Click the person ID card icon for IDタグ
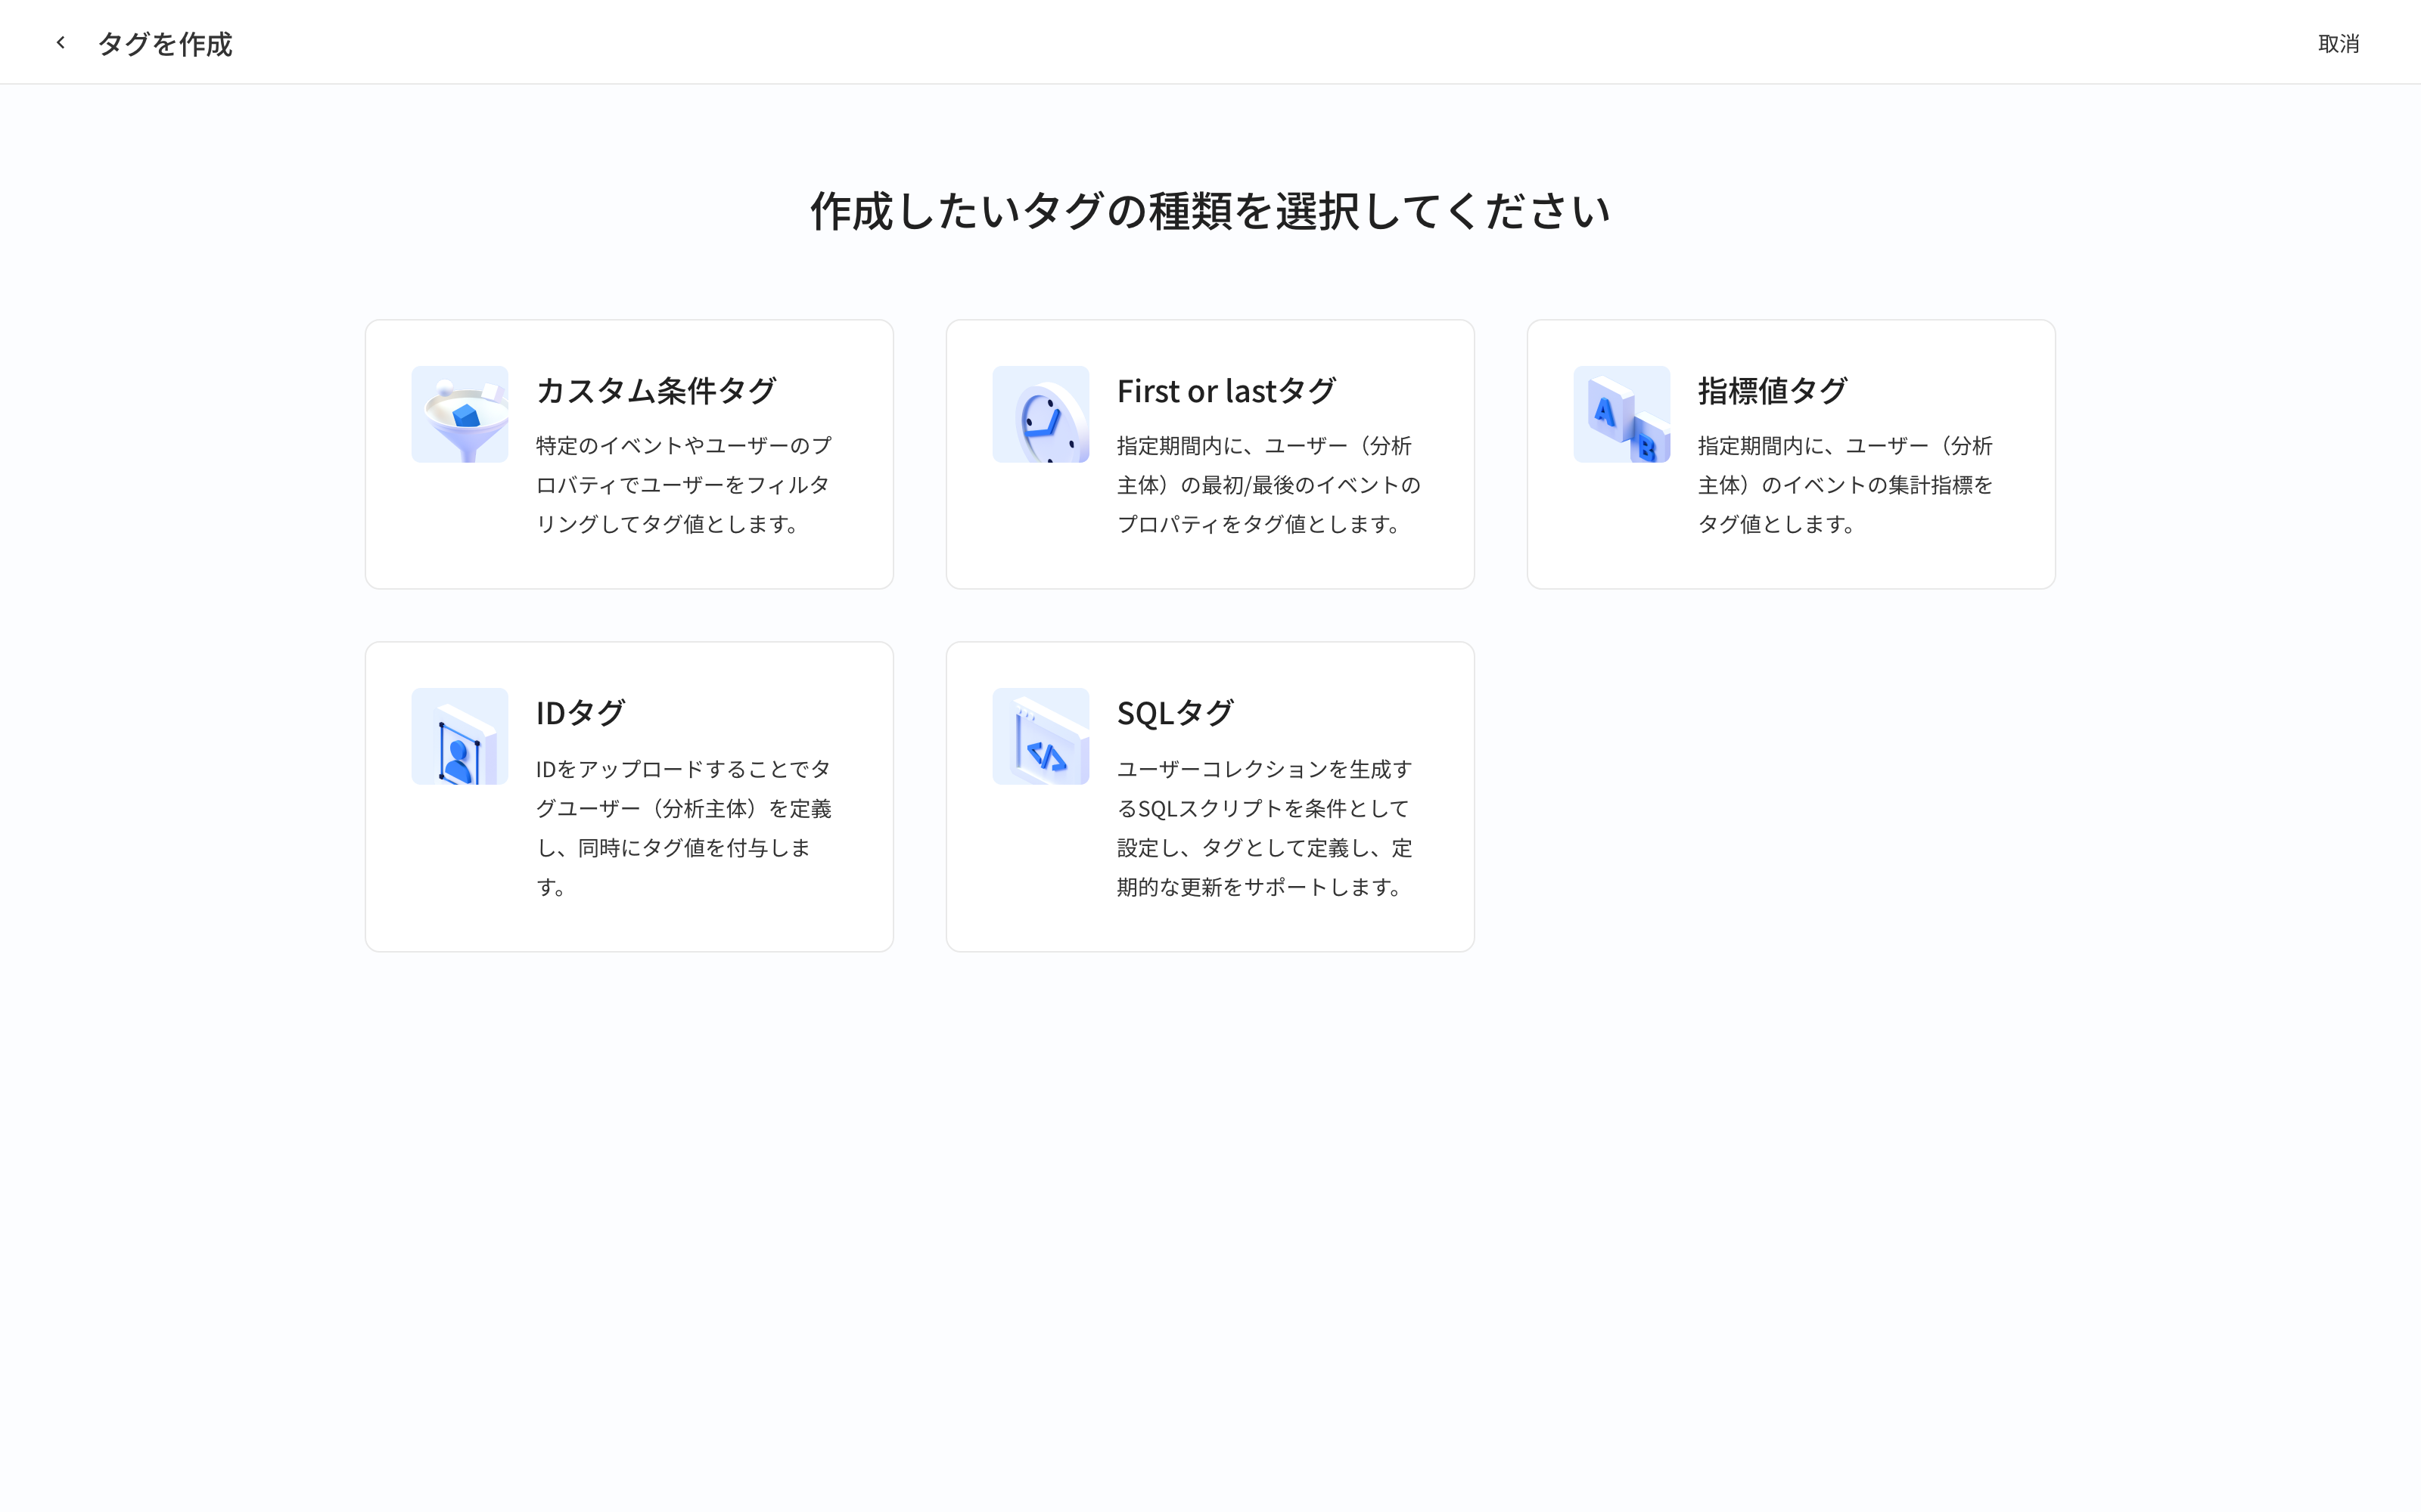This screenshot has width=2421, height=1512. tap(459, 736)
